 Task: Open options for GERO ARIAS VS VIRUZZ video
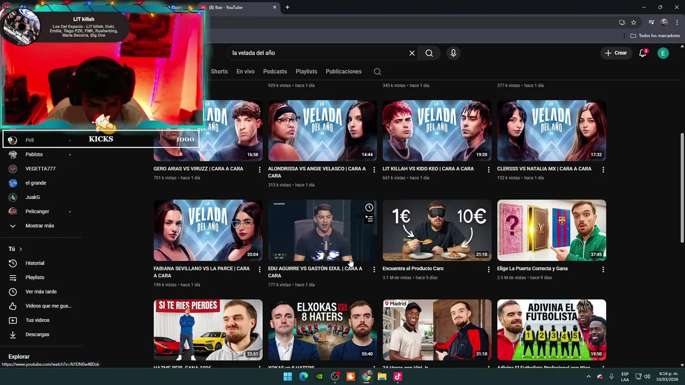[x=260, y=170]
